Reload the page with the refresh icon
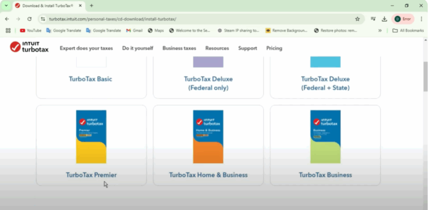This screenshot has width=428, height=210. (x=30, y=19)
